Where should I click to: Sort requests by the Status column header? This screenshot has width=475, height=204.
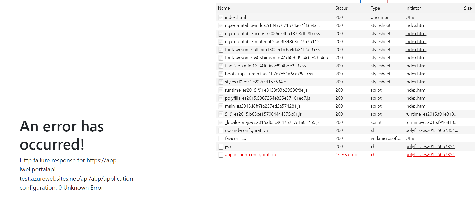341,8
